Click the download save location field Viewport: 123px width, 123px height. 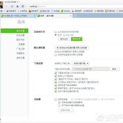pos(91,69)
